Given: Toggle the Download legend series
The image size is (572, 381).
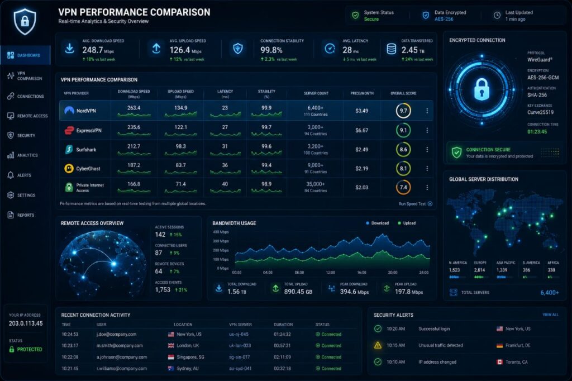Looking at the screenshot, I should point(377,223).
